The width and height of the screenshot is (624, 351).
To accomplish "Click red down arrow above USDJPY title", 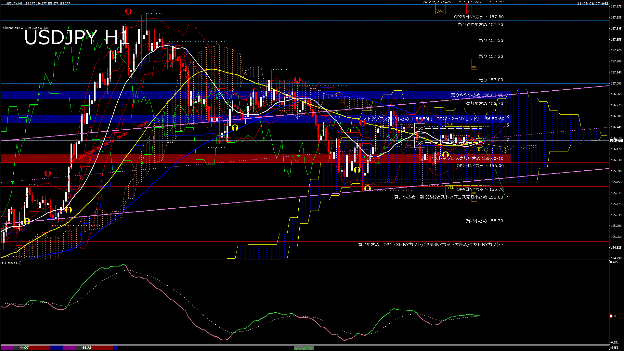I will coord(128,12).
